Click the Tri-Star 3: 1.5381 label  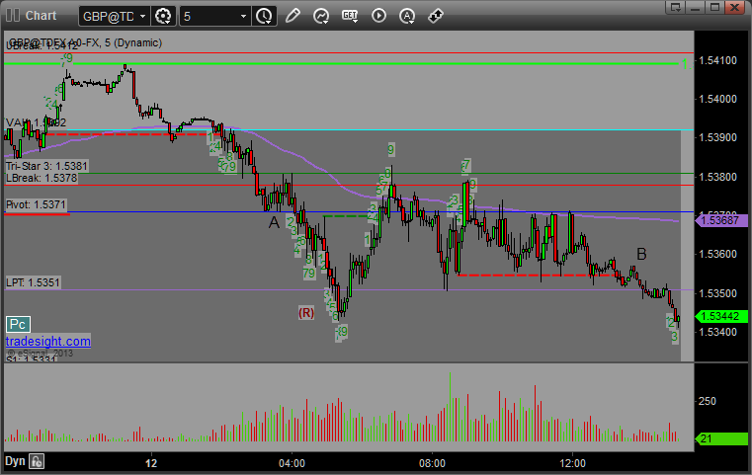(x=46, y=166)
